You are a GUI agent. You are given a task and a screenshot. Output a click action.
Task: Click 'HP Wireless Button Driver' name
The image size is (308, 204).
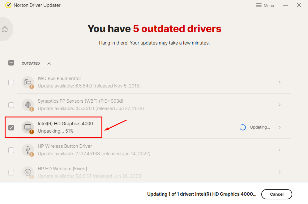point(65,146)
